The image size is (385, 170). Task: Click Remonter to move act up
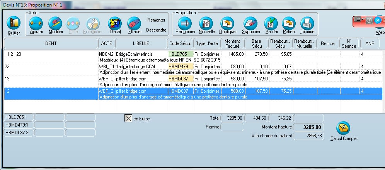[x=156, y=20]
